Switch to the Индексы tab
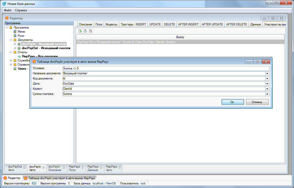The width and height of the screenshot is (294, 188). [112, 24]
